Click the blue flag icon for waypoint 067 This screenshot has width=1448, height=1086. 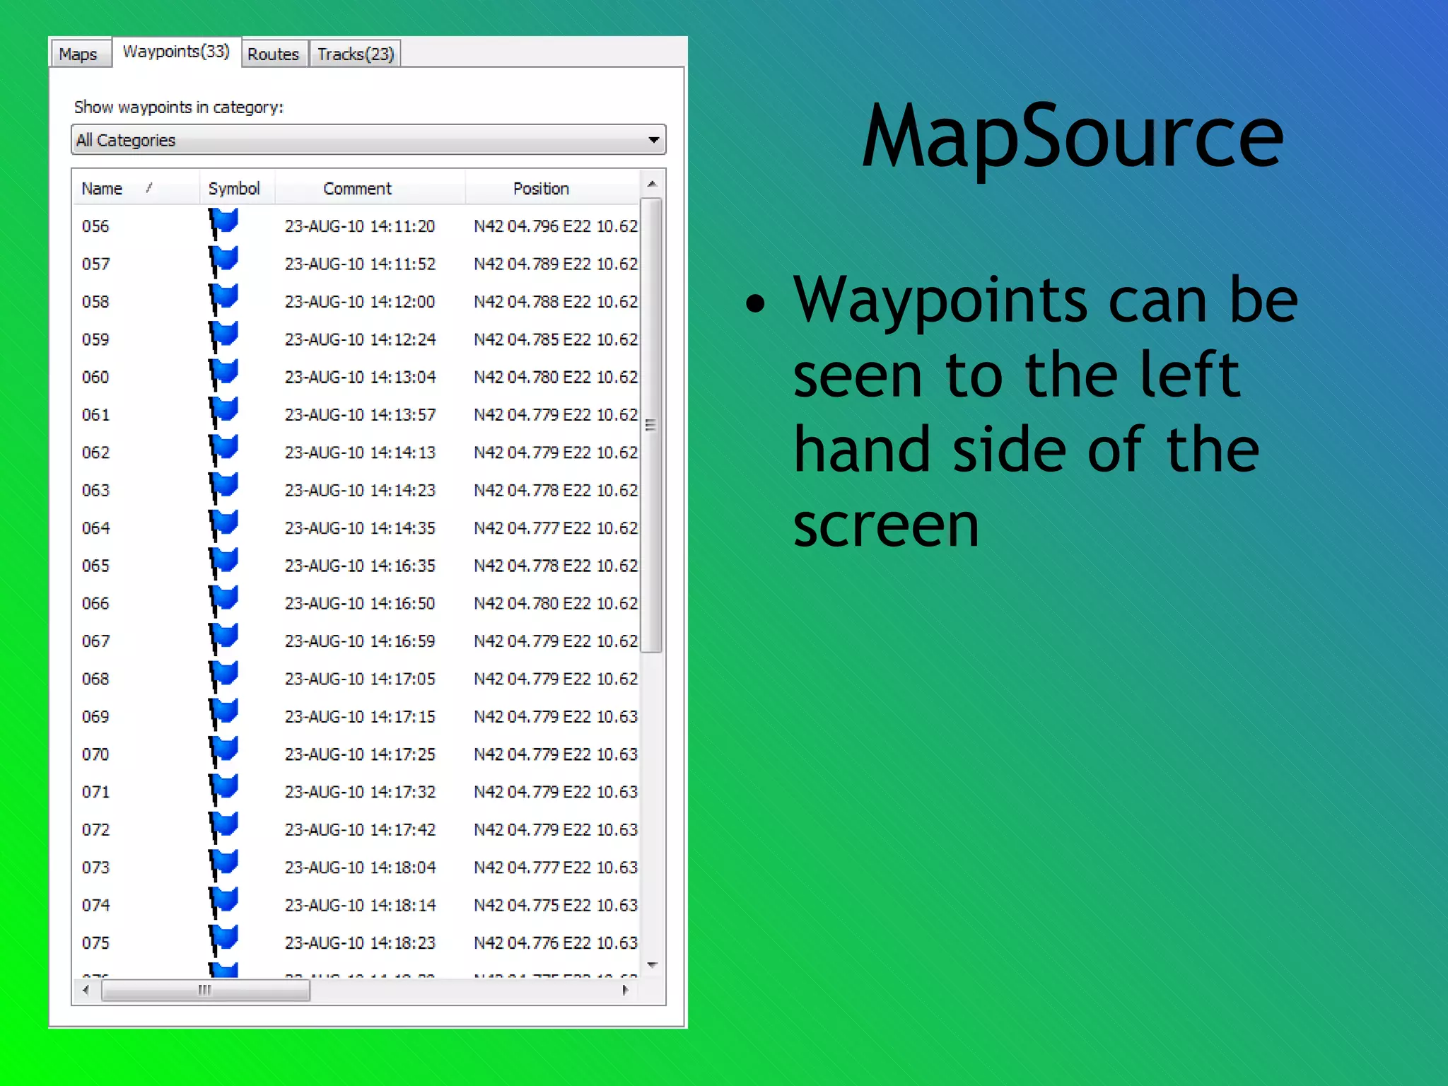pos(223,639)
